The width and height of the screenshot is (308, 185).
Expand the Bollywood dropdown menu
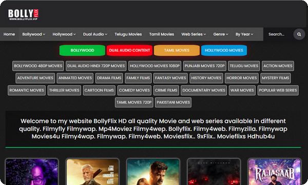click(x=33, y=34)
